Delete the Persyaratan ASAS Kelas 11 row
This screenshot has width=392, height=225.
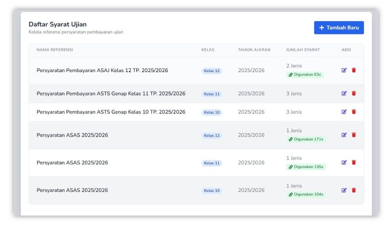[x=354, y=163]
